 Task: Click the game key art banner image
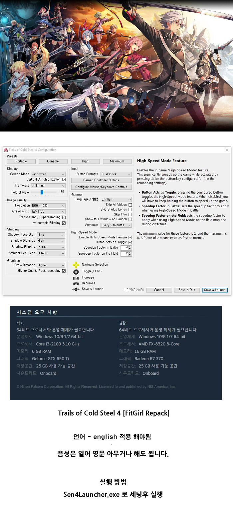pyautogui.click(x=116, y=66)
